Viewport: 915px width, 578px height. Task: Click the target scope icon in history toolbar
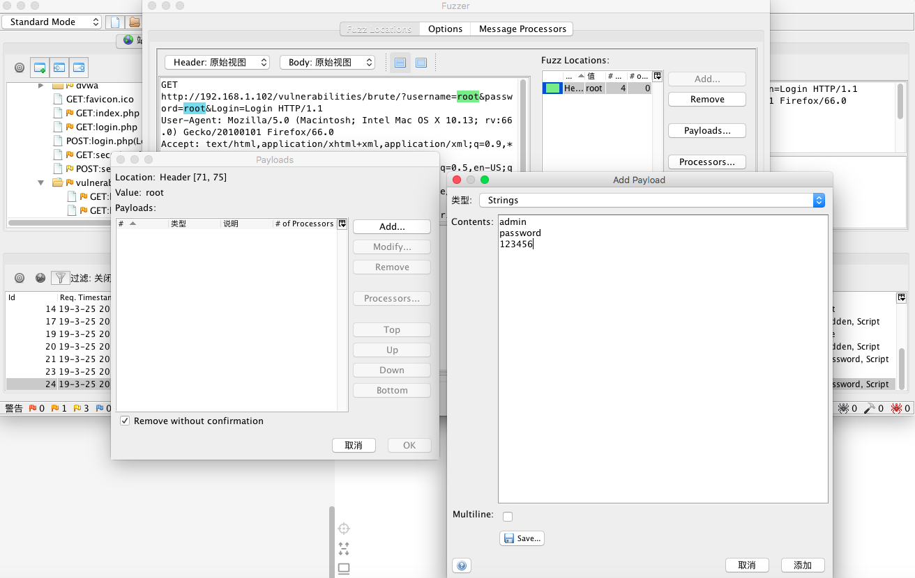(x=20, y=277)
